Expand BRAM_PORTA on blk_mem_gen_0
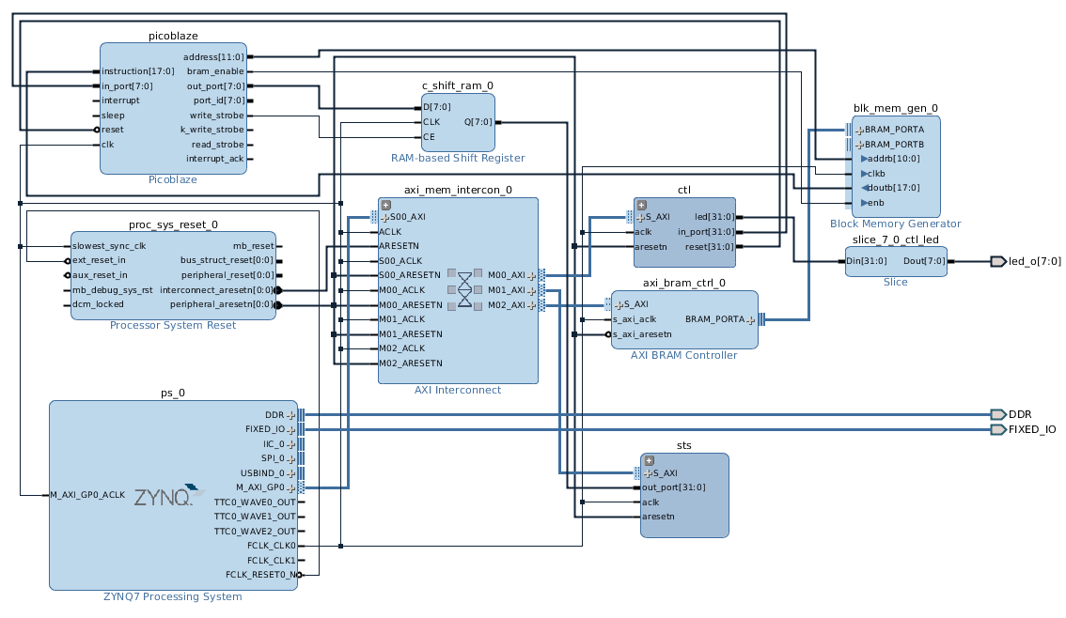This screenshot has width=1066, height=618. (859, 130)
